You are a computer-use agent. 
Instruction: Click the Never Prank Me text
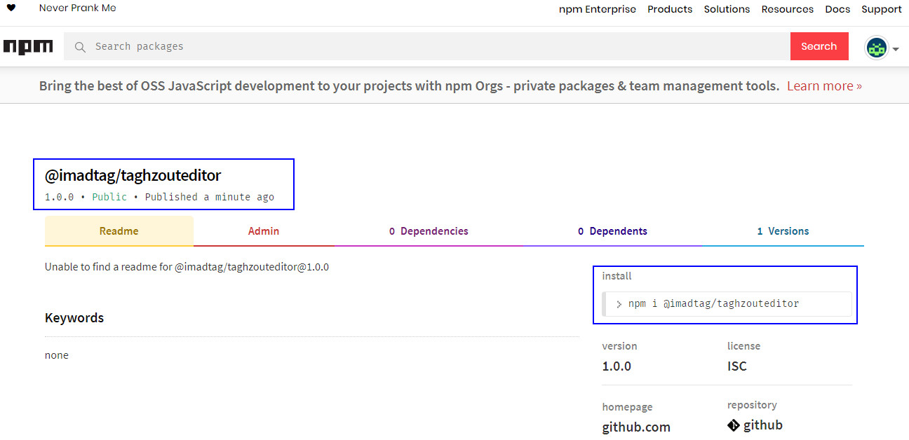pyautogui.click(x=78, y=8)
